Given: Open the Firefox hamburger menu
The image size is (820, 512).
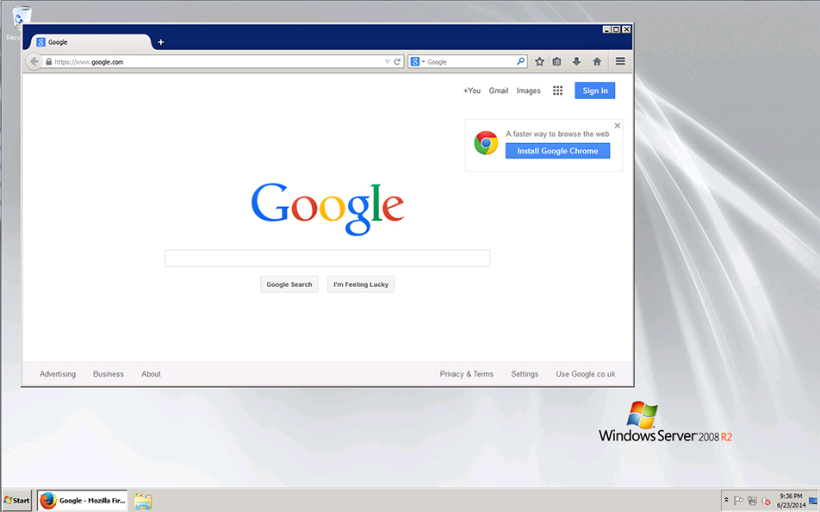Looking at the screenshot, I should [x=620, y=61].
